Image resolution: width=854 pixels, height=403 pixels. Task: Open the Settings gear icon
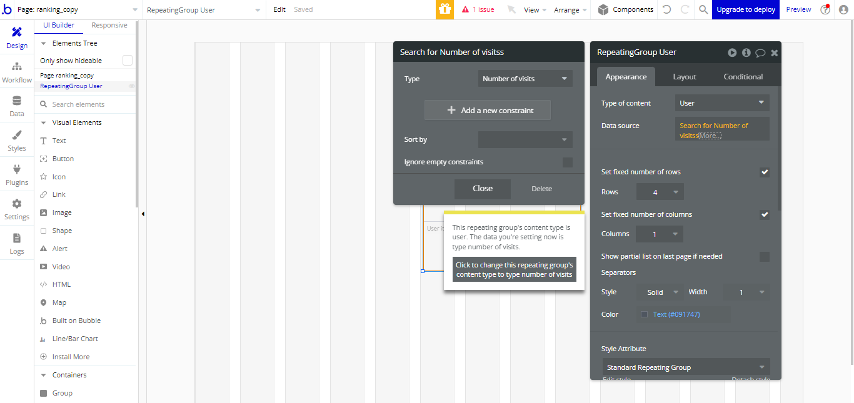click(x=17, y=204)
